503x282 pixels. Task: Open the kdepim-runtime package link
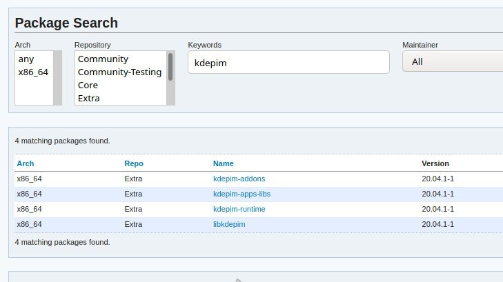[239, 209]
